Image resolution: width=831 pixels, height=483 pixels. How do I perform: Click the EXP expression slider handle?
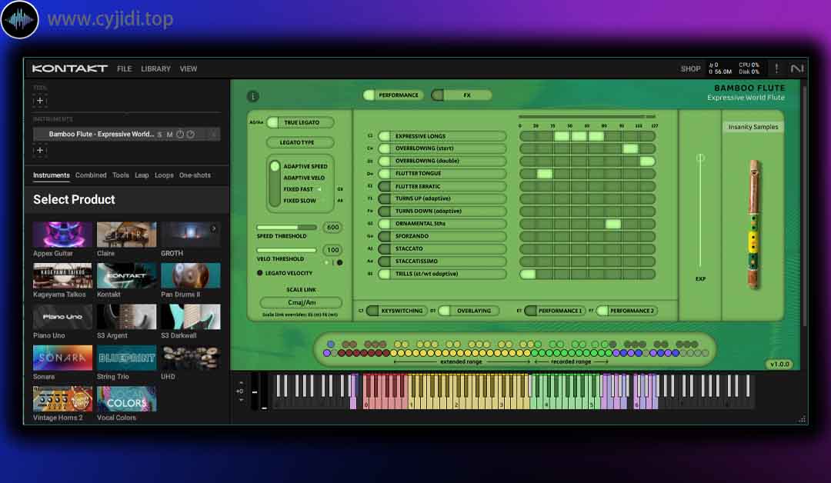point(700,158)
